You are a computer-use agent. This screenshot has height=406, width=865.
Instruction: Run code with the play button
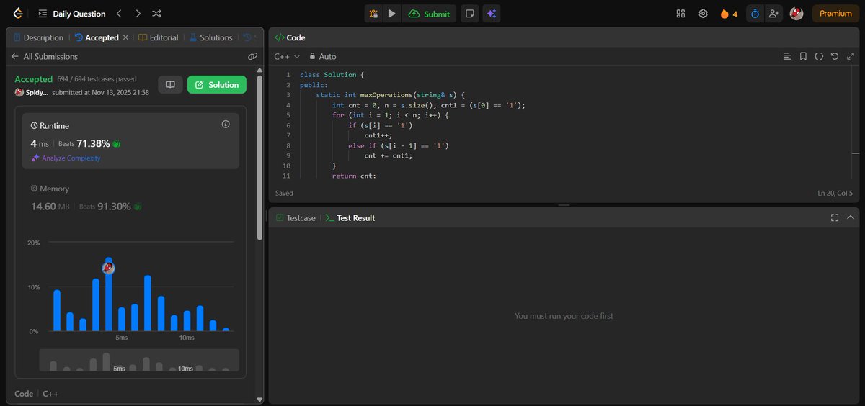click(x=391, y=14)
